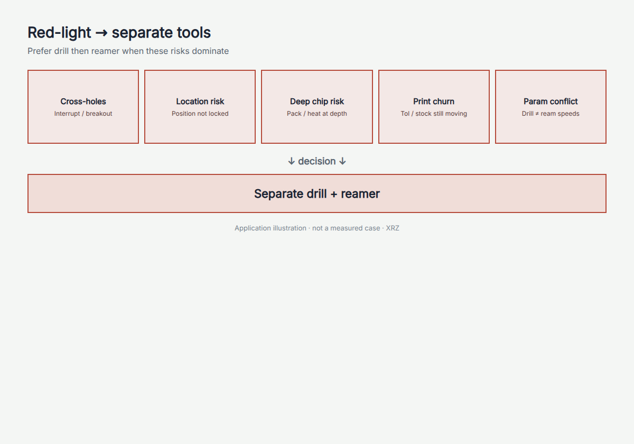Select the "Deep chip risk" card title
This screenshot has width=634, height=444.
click(x=317, y=101)
